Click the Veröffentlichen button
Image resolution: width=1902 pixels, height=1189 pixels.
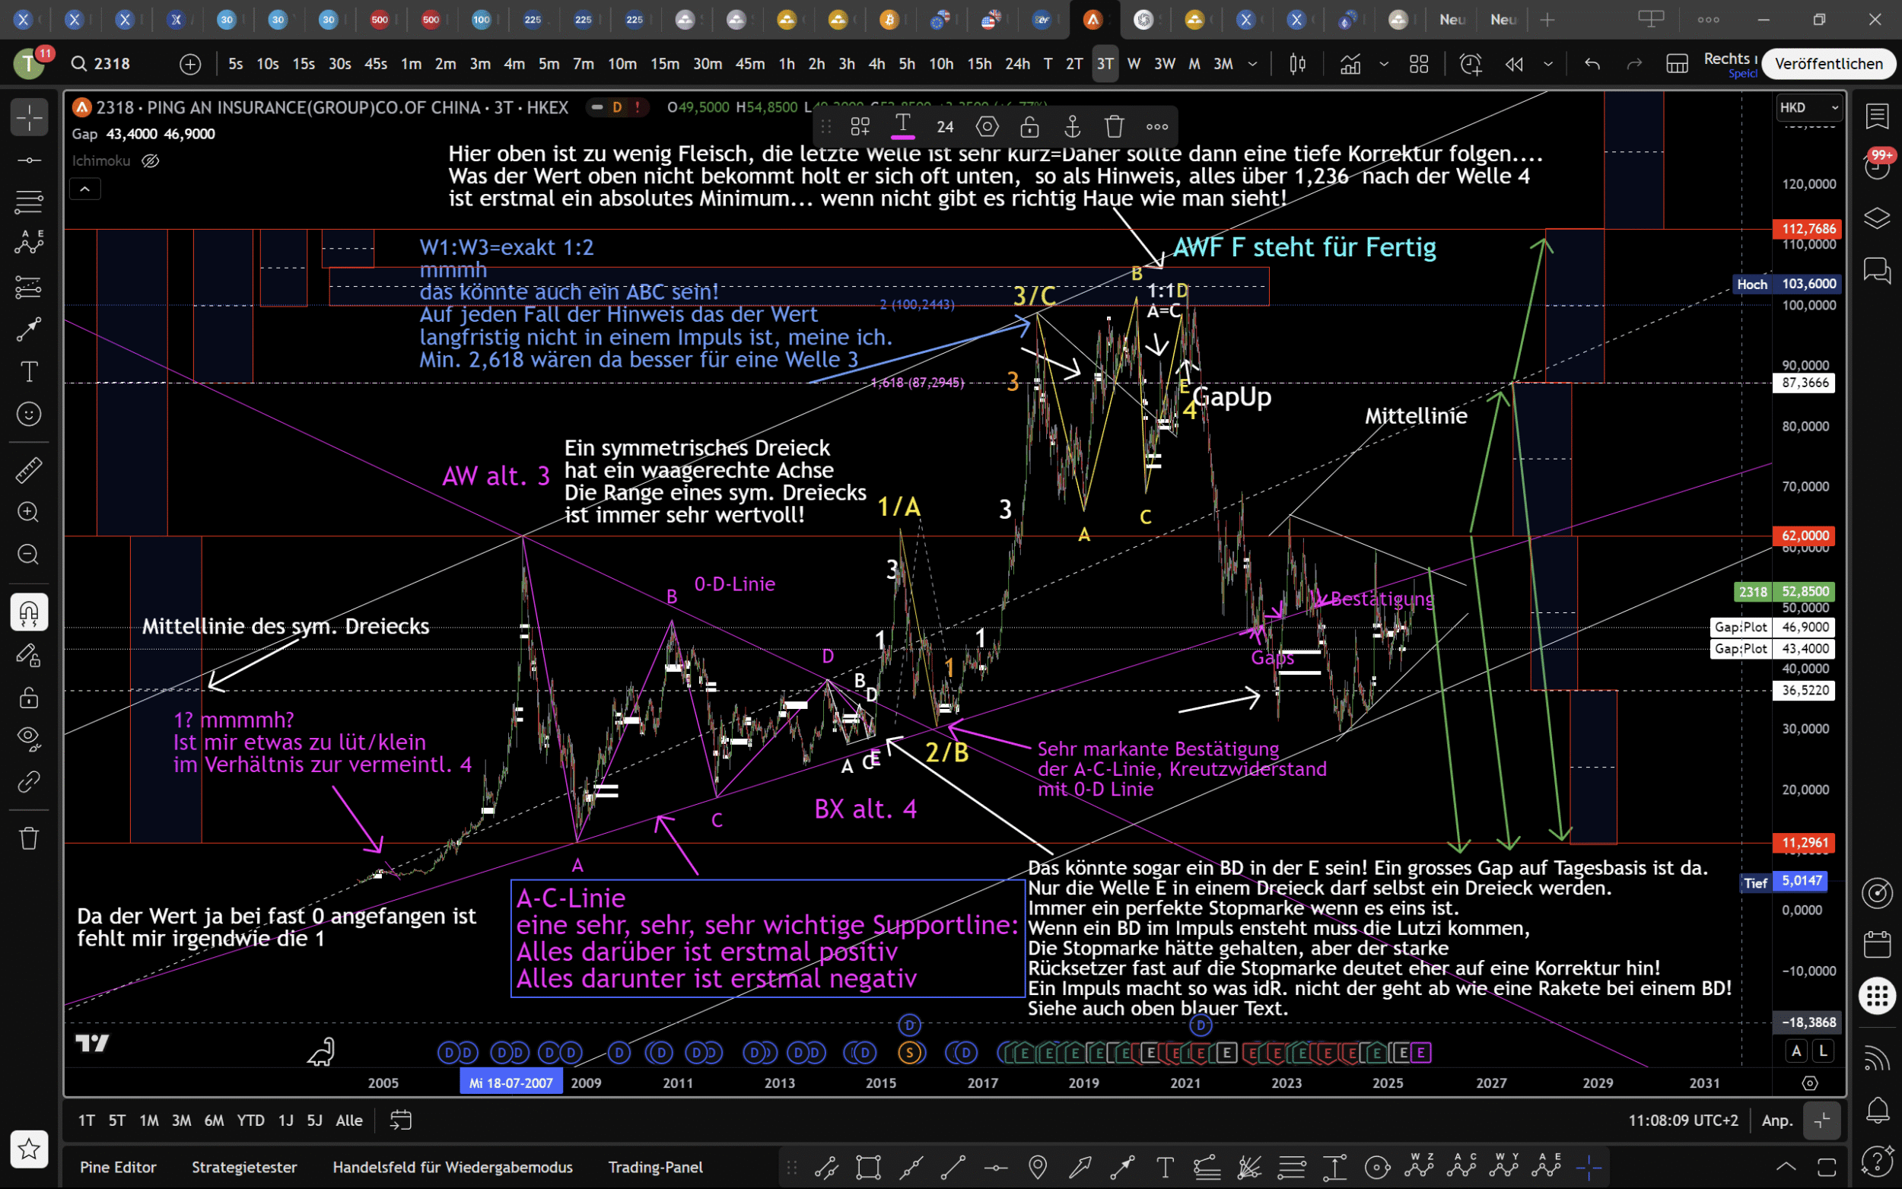point(1828,64)
